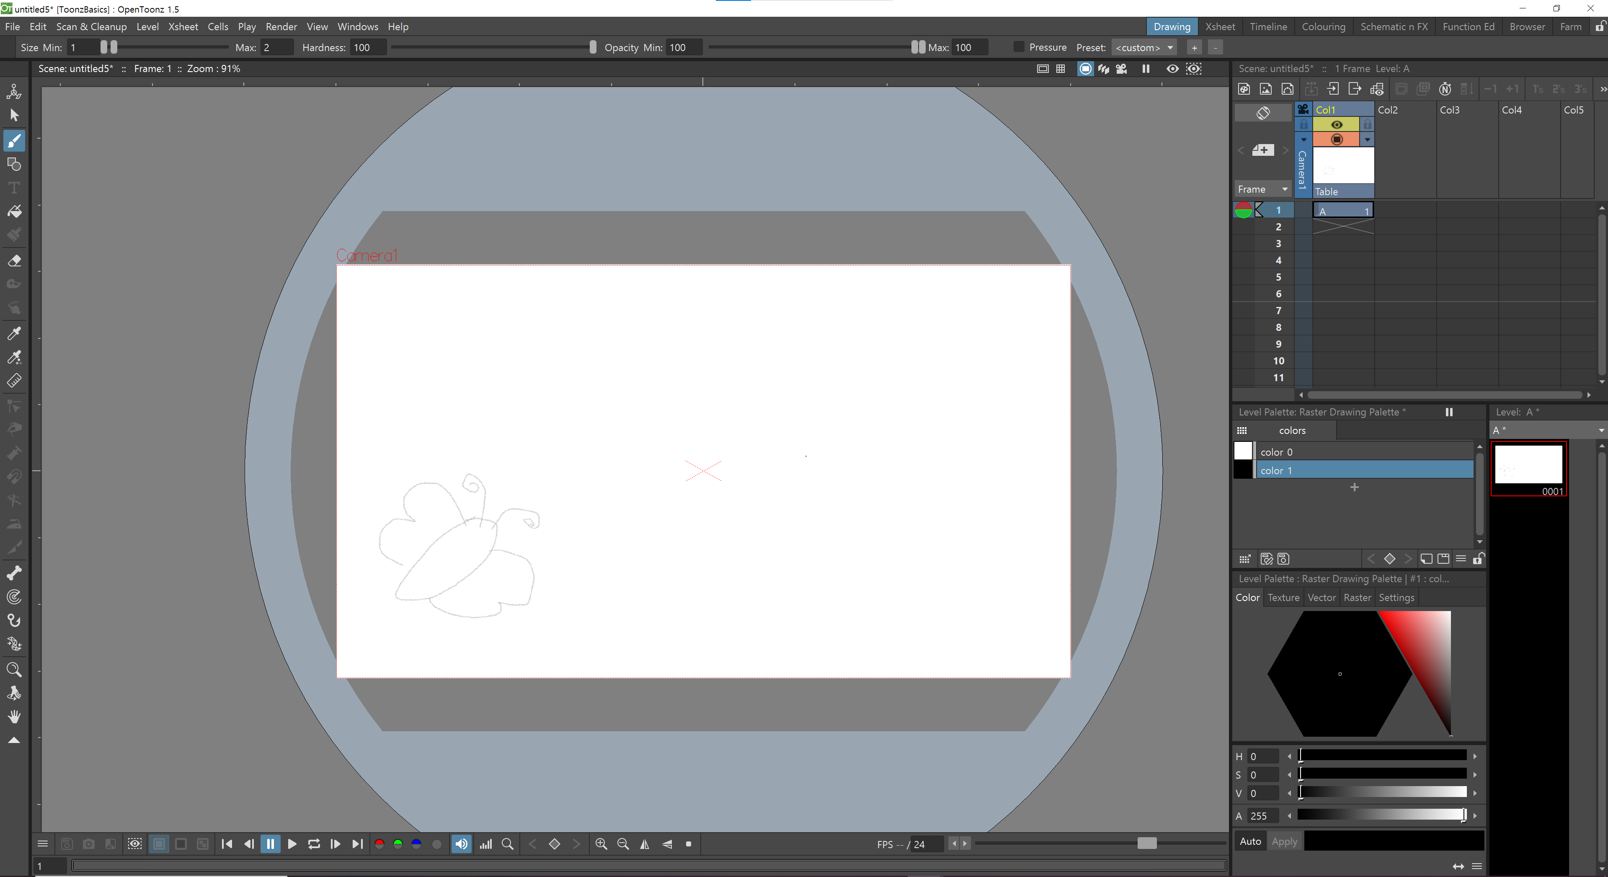Select the Zoom tool in toolbar
The height and width of the screenshot is (877, 1608).
[x=14, y=670]
